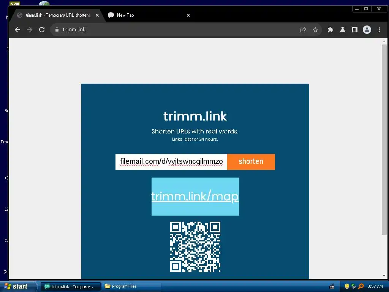The height and width of the screenshot is (292, 389).
Task: Close the New Tab tab
Action: click(188, 15)
